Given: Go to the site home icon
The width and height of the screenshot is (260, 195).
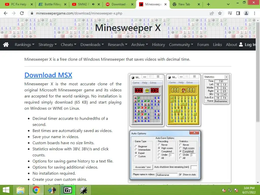Looking at the screenshot, I should pos(6,44).
